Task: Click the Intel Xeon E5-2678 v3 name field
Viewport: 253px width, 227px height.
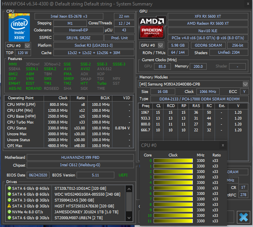Action: (69, 16)
